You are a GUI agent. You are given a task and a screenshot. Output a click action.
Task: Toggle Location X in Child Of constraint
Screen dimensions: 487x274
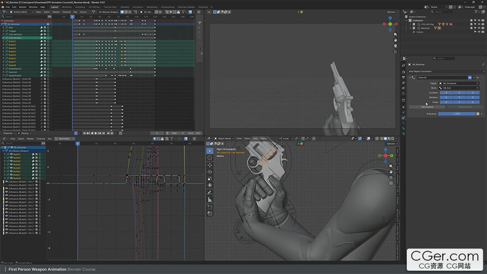click(x=446, y=92)
